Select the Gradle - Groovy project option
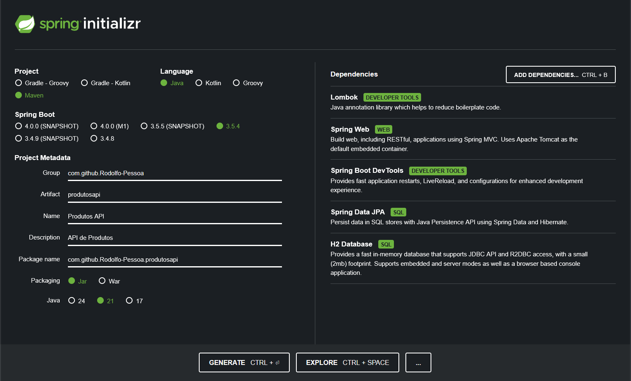This screenshot has width=631, height=381. point(42,83)
